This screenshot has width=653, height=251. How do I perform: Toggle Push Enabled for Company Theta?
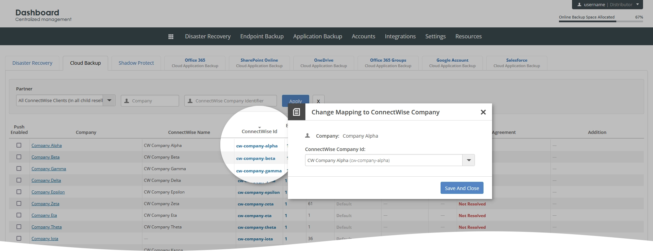(x=19, y=227)
